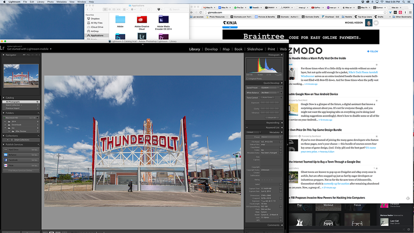Open the Apple menu
414x233 pixels.
pos(4,2)
